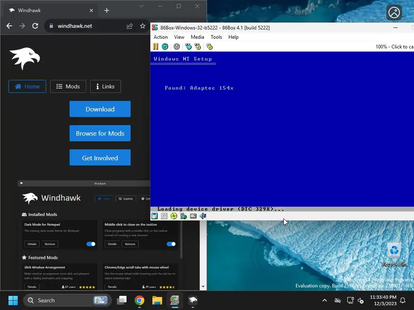The image size is (414, 310).
Task: Expand Chrome tab search chevron
Action: (142, 6)
